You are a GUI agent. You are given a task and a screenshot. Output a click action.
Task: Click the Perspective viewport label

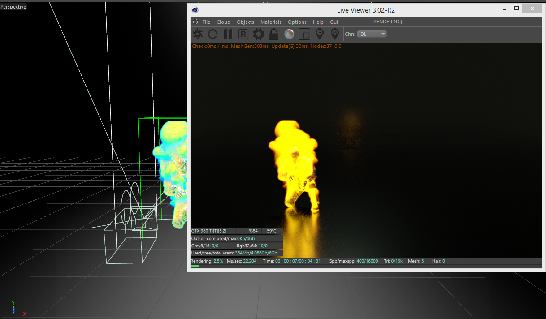13,7
